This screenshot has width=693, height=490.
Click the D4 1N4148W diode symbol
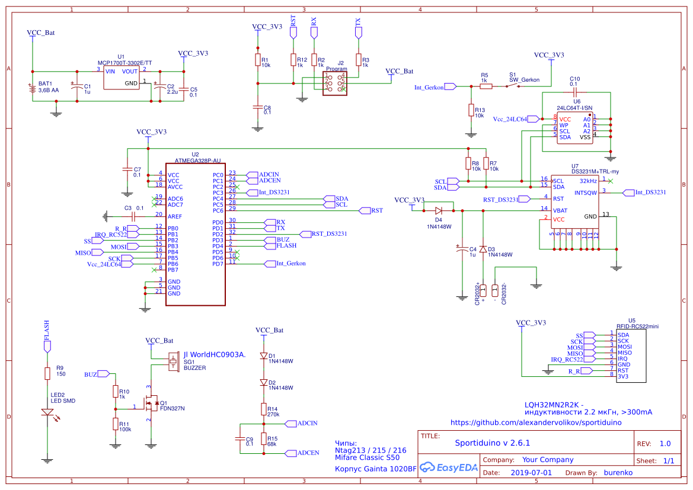tap(439, 210)
